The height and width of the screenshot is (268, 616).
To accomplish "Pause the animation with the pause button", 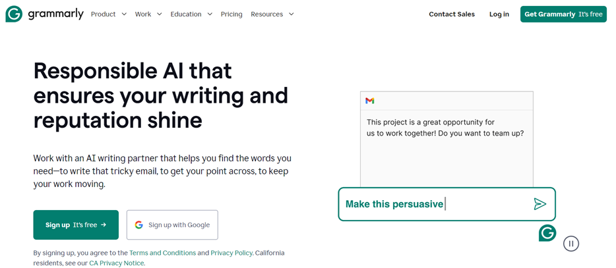I will 570,244.
